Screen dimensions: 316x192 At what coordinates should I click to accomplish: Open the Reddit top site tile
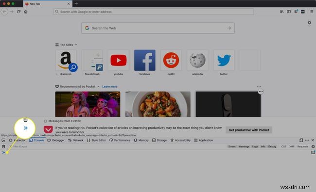coord(171,60)
